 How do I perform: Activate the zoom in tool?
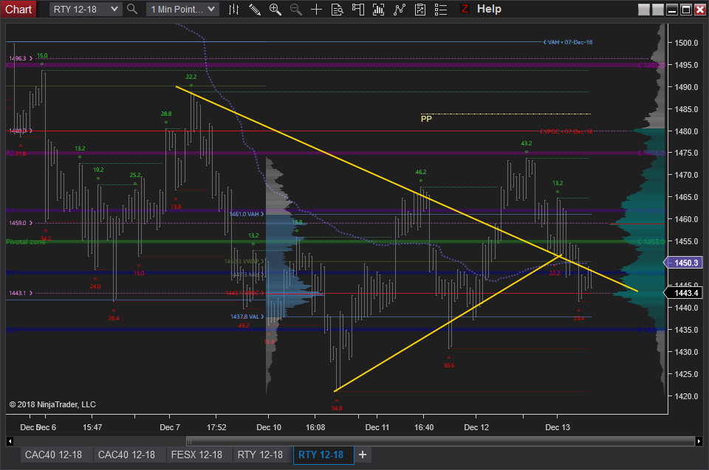[x=275, y=9]
